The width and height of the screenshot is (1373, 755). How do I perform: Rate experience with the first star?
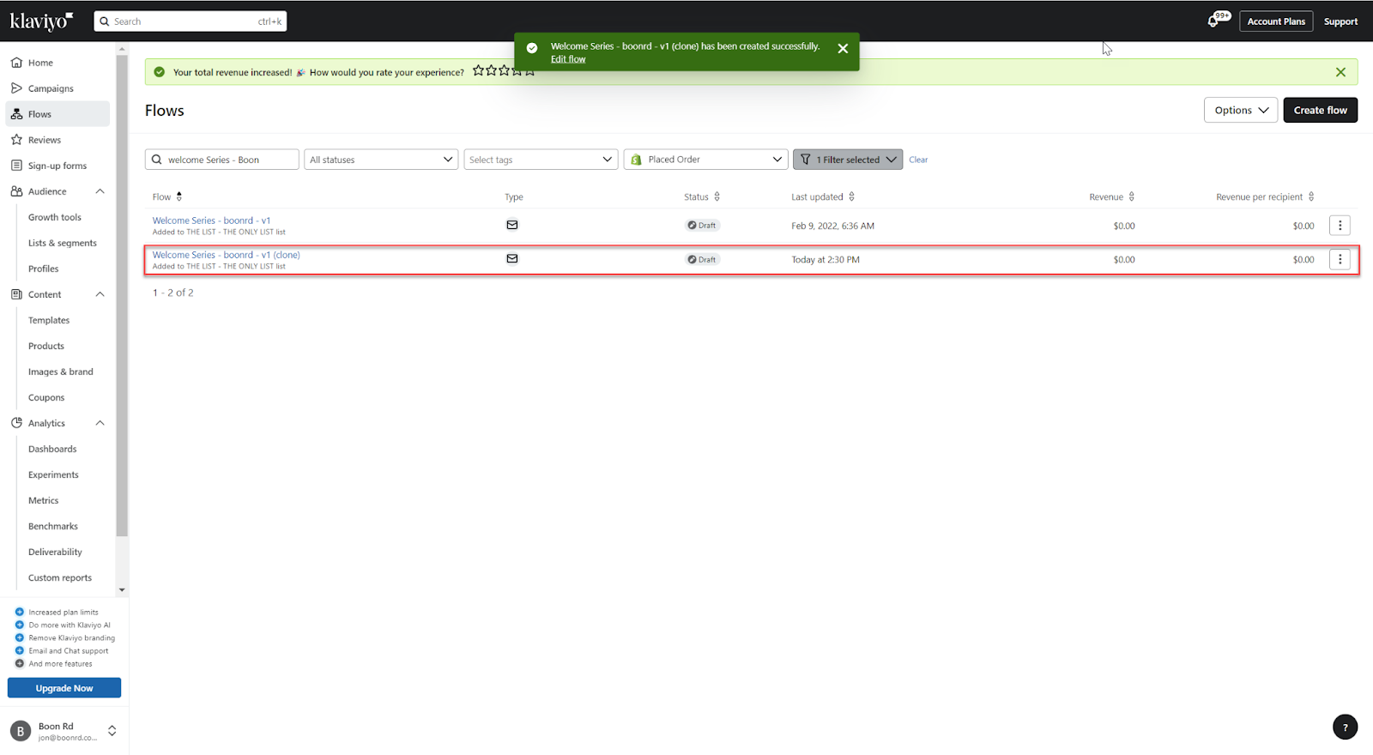pyautogui.click(x=478, y=71)
